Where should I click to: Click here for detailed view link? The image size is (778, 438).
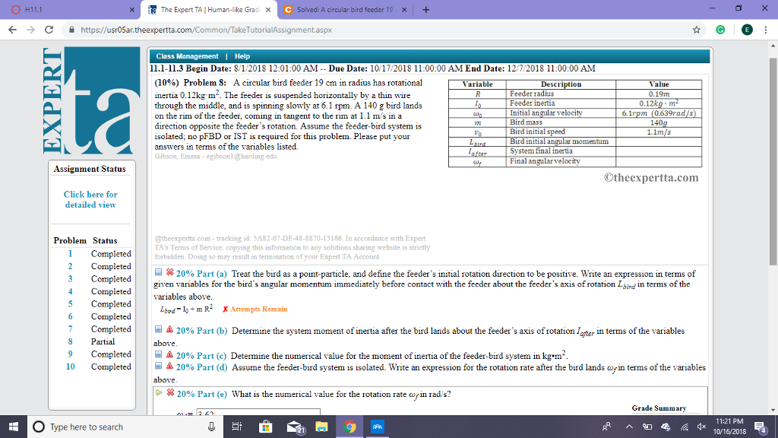pyautogui.click(x=90, y=200)
